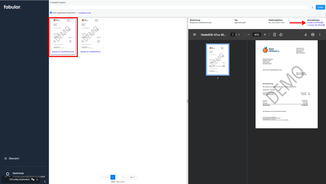Click the info button beside the search bar

click(x=312, y=7)
